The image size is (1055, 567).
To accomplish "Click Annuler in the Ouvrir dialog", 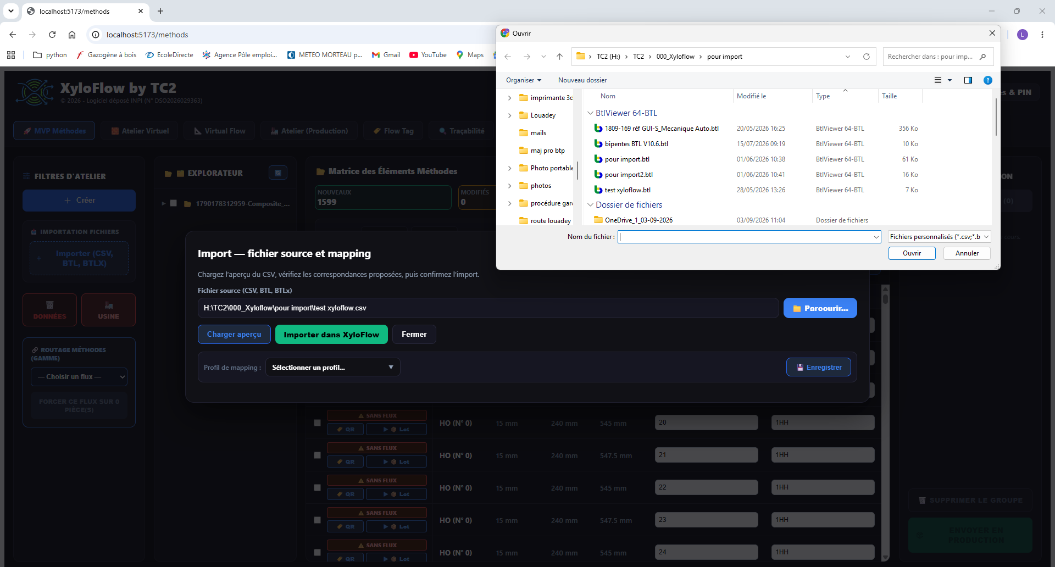I will [967, 253].
